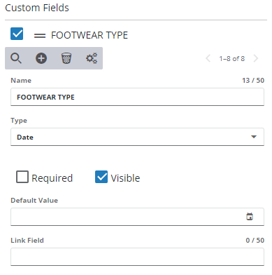Enable the Required checkbox

(22, 177)
